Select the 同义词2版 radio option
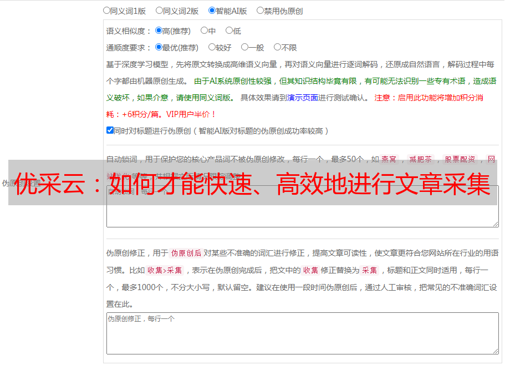 coord(159,11)
